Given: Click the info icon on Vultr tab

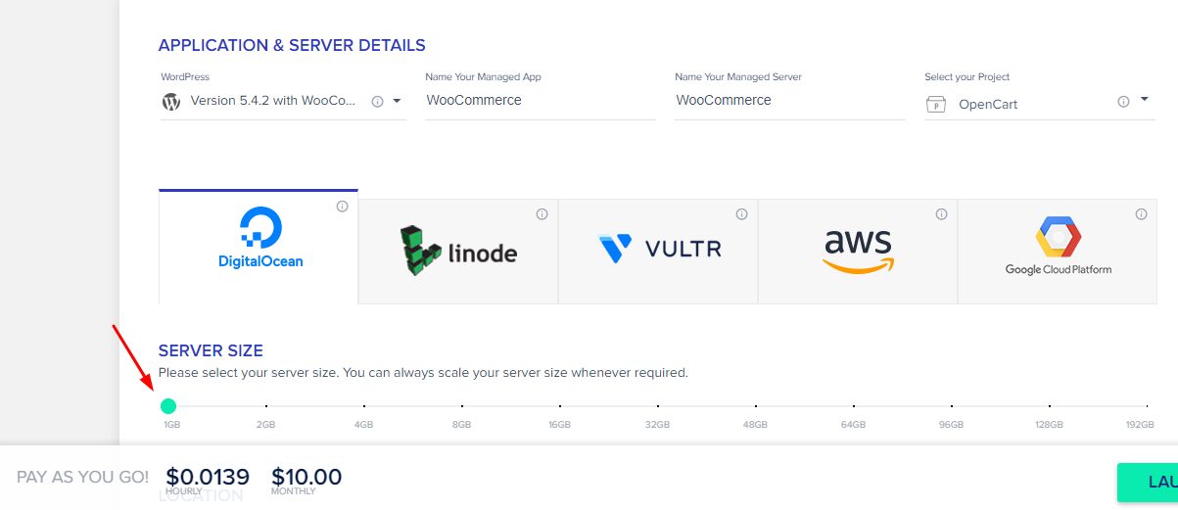Looking at the screenshot, I should click(x=741, y=214).
